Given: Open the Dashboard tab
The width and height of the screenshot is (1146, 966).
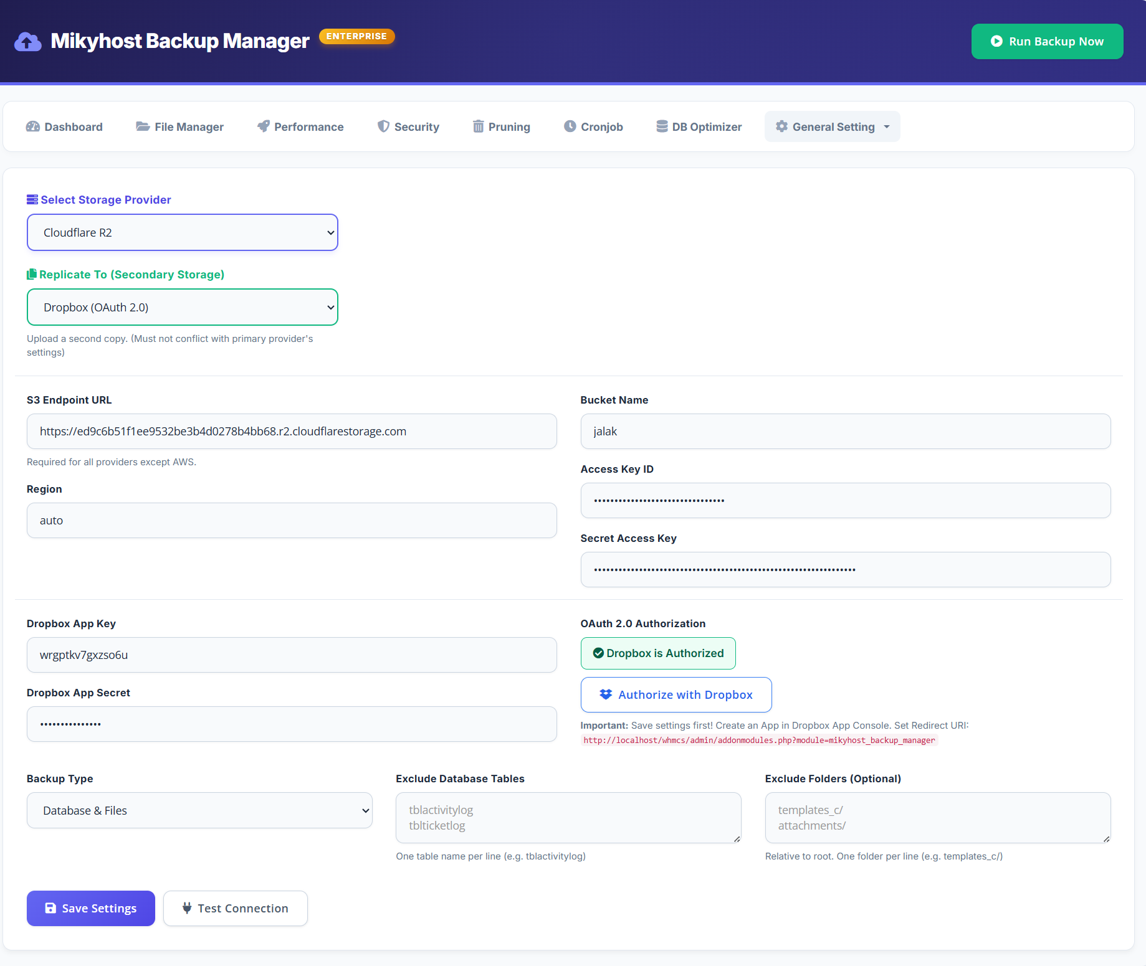Looking at the screenshot, I should (64, 126).
